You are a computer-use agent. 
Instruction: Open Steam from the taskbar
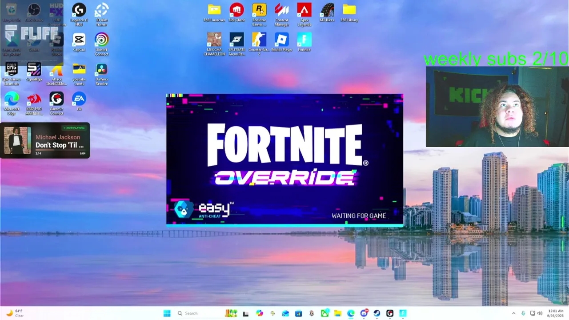377,313
